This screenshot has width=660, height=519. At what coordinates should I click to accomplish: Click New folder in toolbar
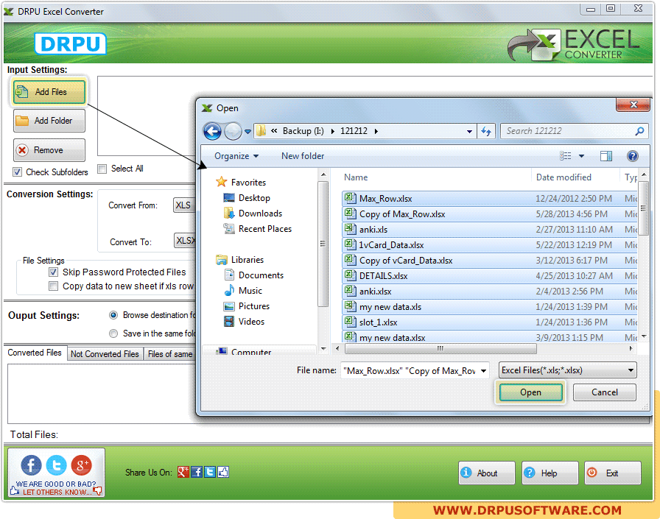tap(303, 156)
